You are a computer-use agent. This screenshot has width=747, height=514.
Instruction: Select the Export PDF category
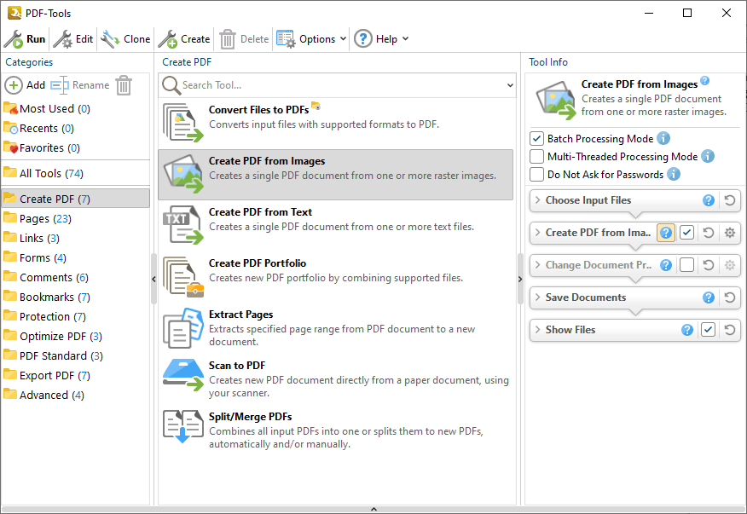(x=47, y=375)
